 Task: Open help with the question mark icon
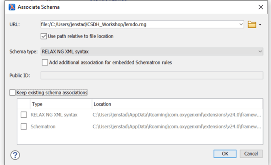pyautogui.click(x=15, y=155)
